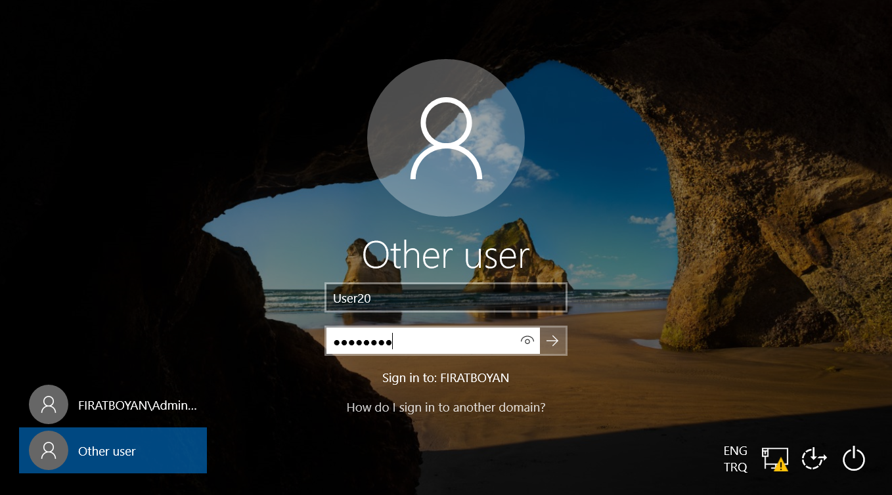
Task: Open the network connection icon with warning
Action: (775, 459)
